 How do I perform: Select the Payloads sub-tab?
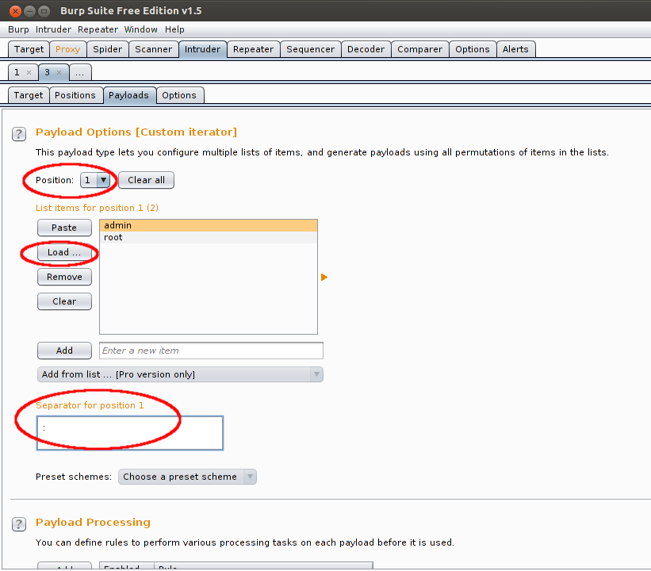[128, 95]
